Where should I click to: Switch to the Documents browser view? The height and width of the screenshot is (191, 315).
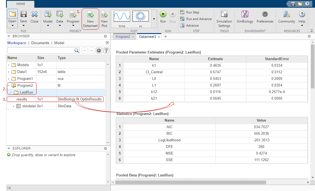pyautogui.click(x=40, y=43)
